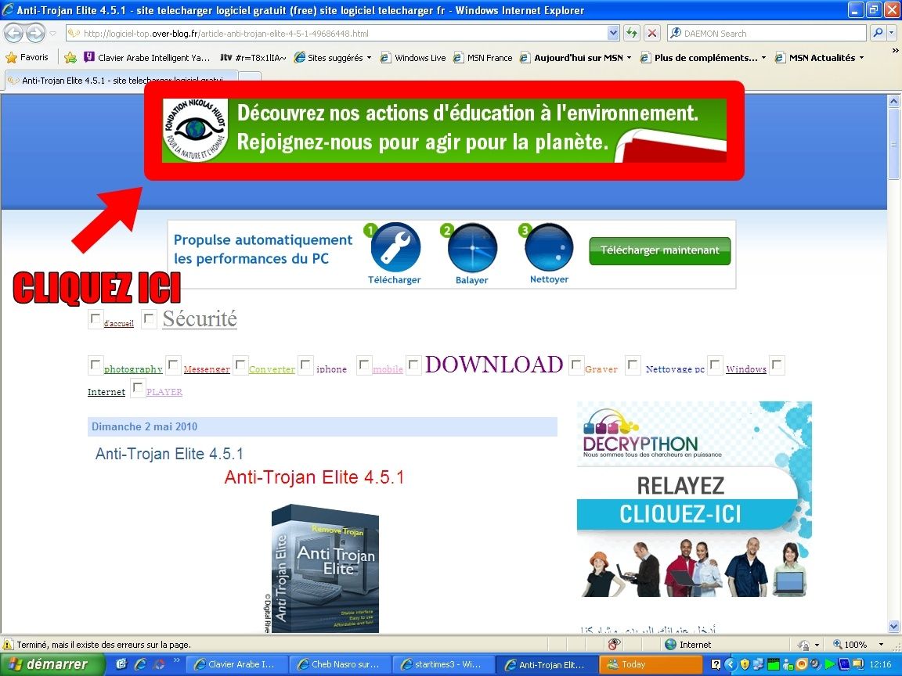The image size is (902, 676).
Task: Click the privacy report eye status icon
Action: pos(615,645)
